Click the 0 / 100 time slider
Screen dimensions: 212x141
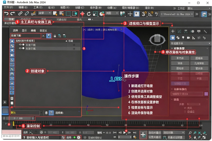pos(18,118)
